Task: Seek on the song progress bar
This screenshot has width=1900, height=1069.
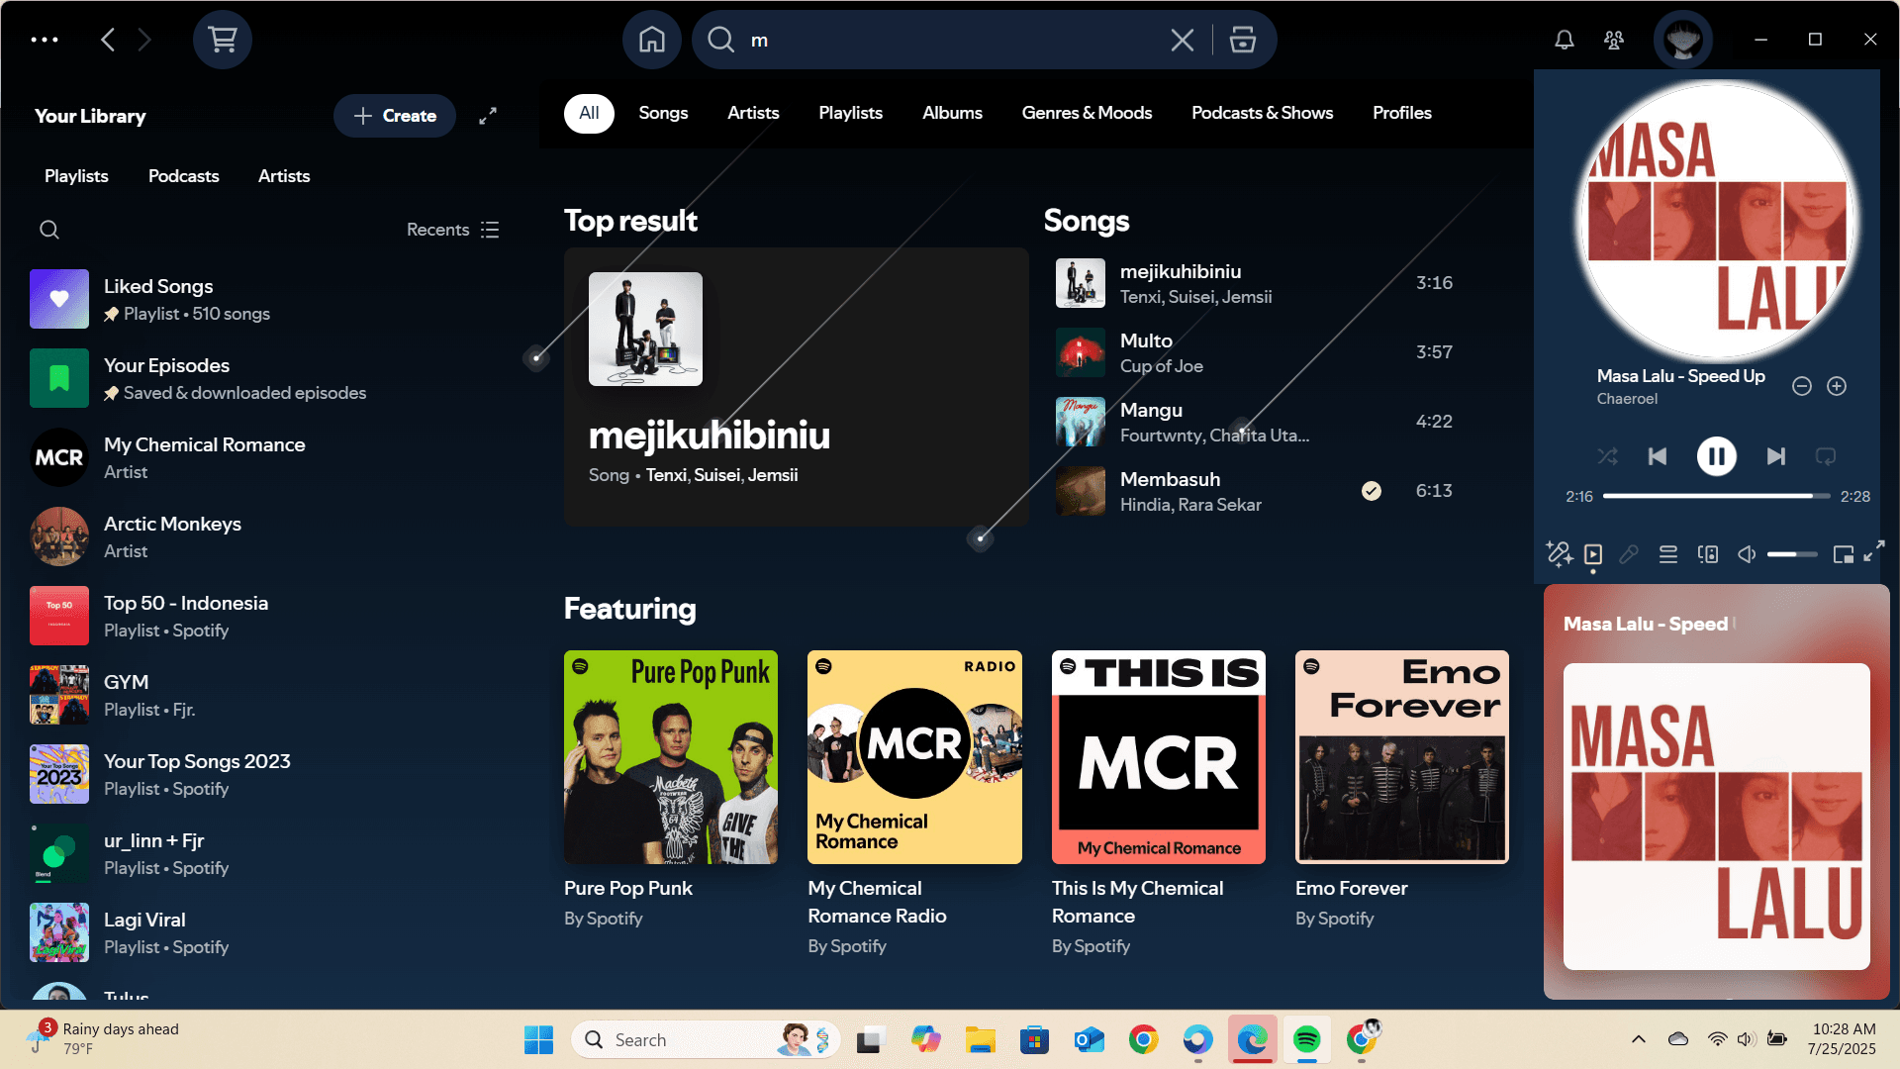Action: [x=1716, y=496]
